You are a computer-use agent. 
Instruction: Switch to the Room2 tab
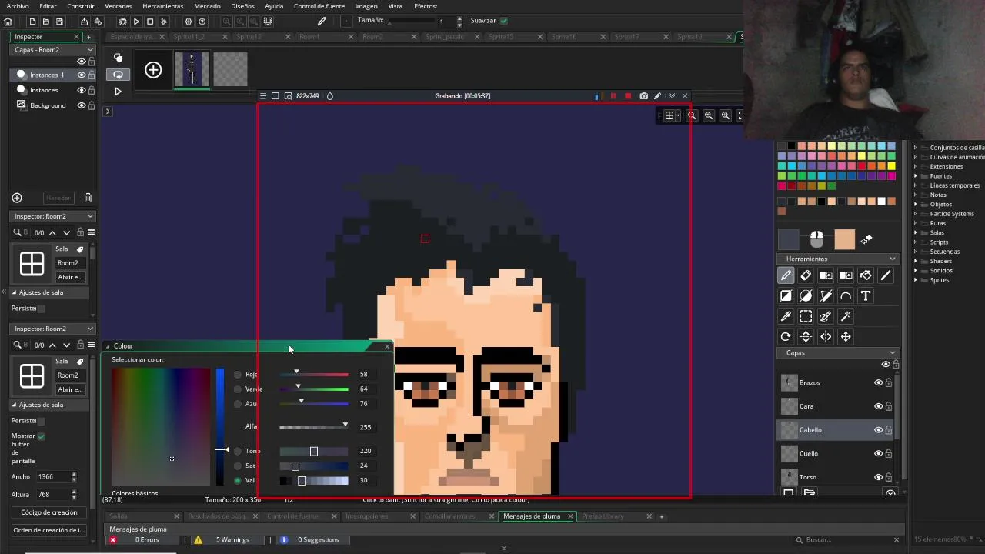point(372,37)
